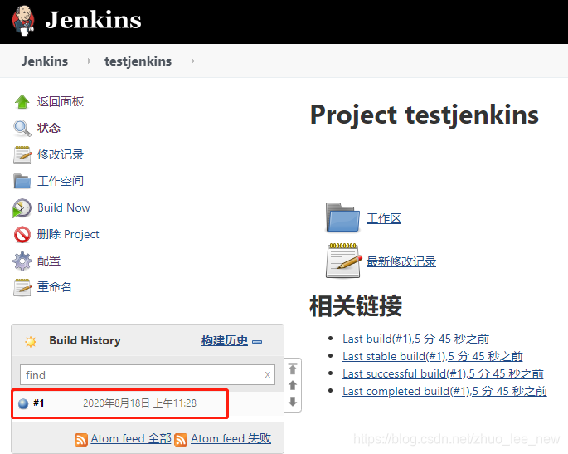
Task: Click the Jenkins title text in header
Action: point(93,20)
